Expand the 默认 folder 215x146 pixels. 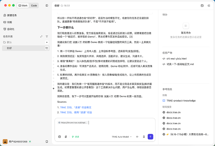tap(7, 42)
